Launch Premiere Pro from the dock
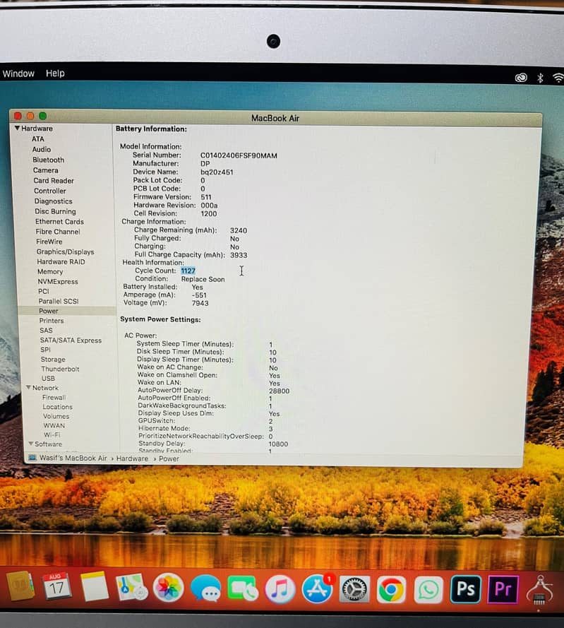The width and height of the screenshot is (564, 628). (x=503, y=588)
